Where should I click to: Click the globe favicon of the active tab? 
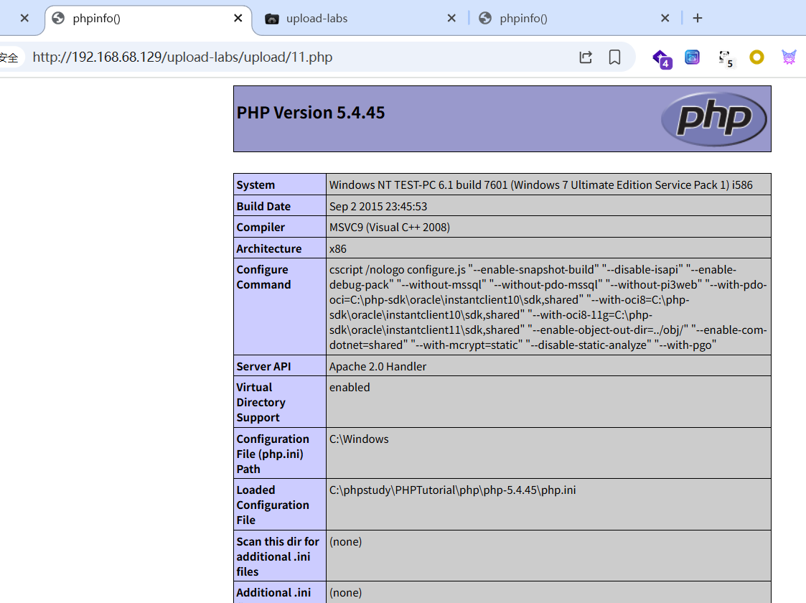pos(59,19)
